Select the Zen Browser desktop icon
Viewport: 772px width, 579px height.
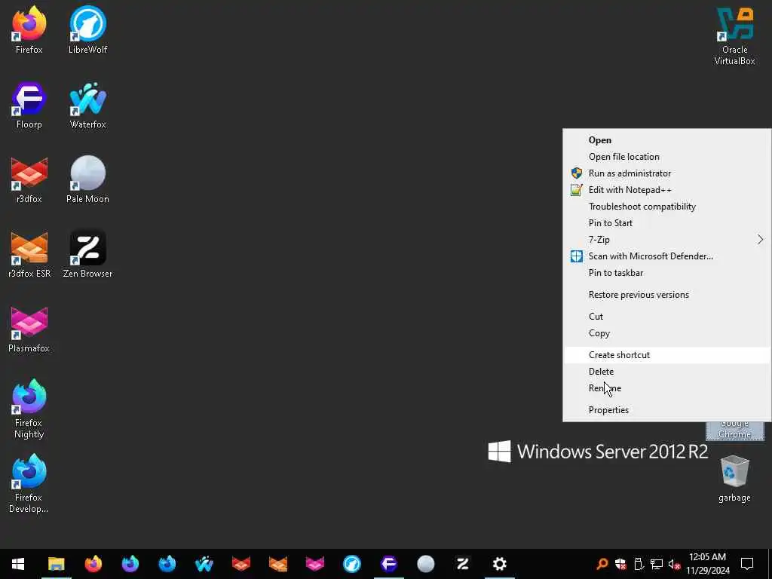(x=87, y=255)
